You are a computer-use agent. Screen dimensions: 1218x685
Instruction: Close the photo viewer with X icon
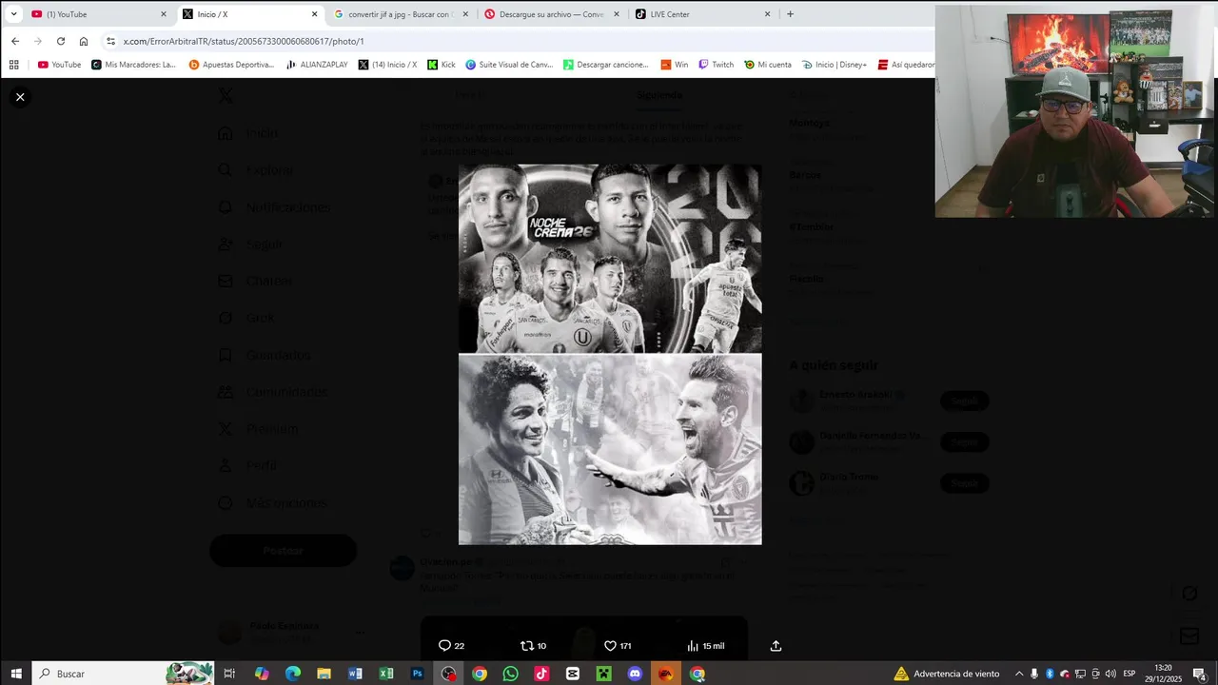[x=20, y=97]
